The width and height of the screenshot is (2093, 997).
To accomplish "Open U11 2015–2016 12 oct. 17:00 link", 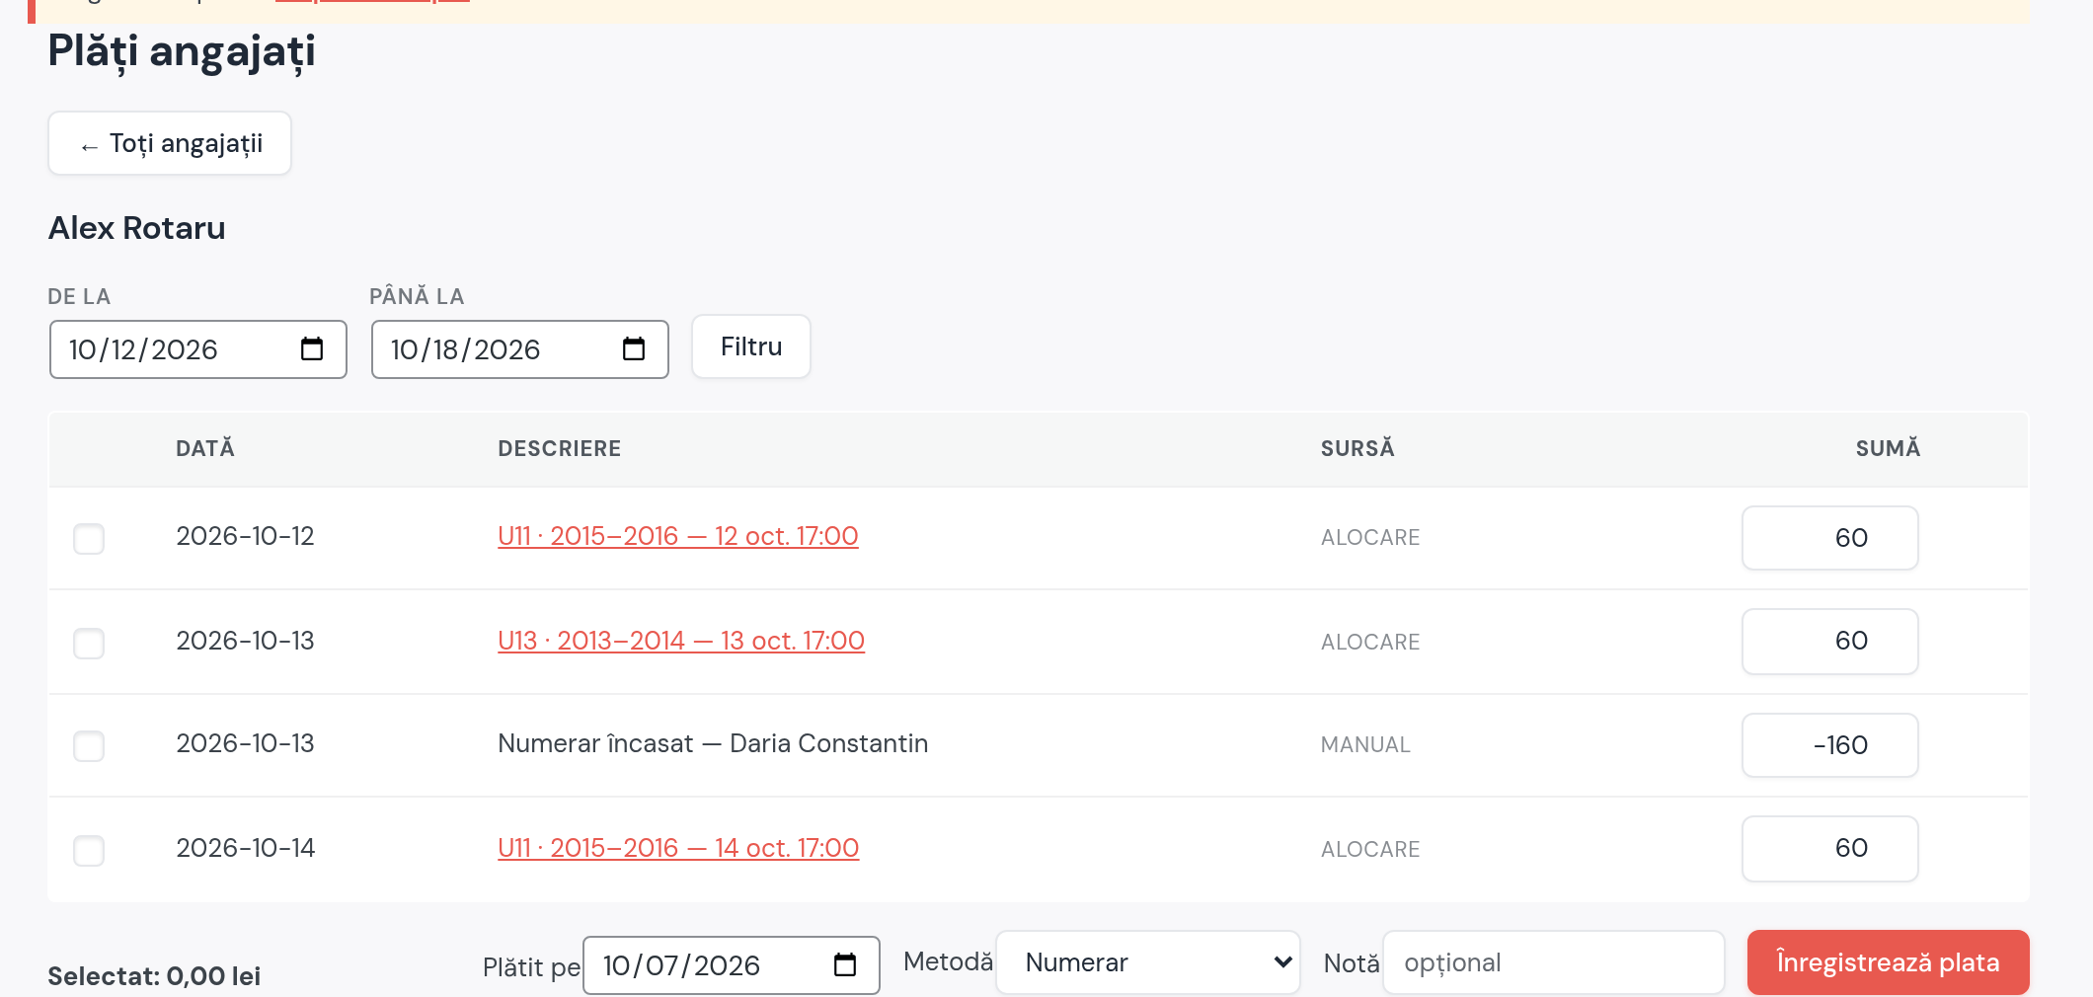I will pos(678,536).
